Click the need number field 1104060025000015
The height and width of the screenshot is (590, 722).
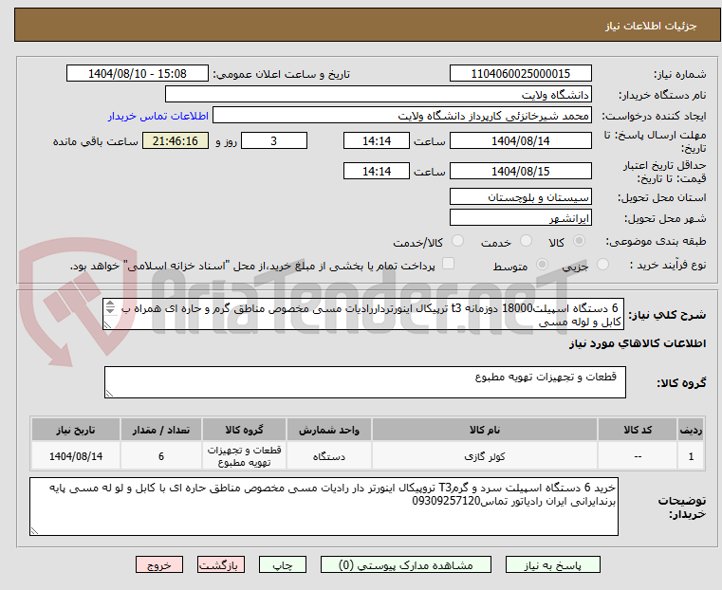tap(520, 74)
